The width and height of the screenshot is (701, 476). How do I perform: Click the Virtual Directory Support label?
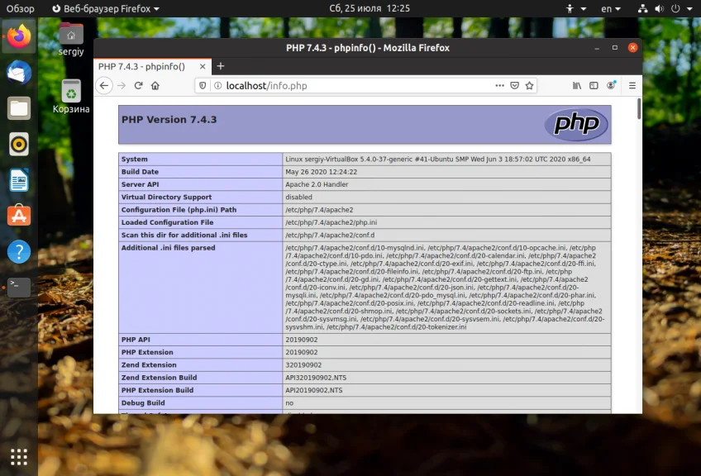tap(166, 198)
